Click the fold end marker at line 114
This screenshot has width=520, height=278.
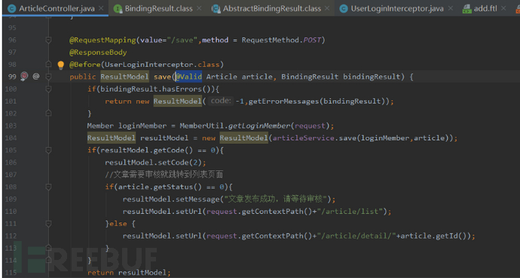(x=48, y=260)
